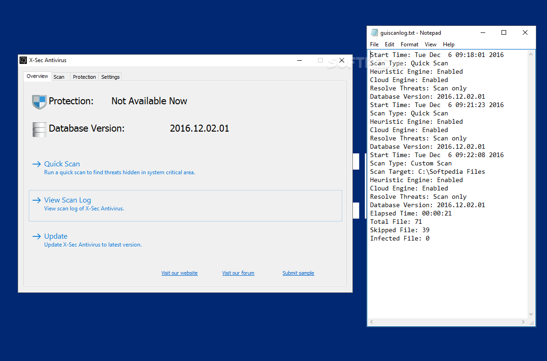Screen dimensions: 547x361
Task: Click the Notepad document icon in title bar
Action: coord(374,32)
